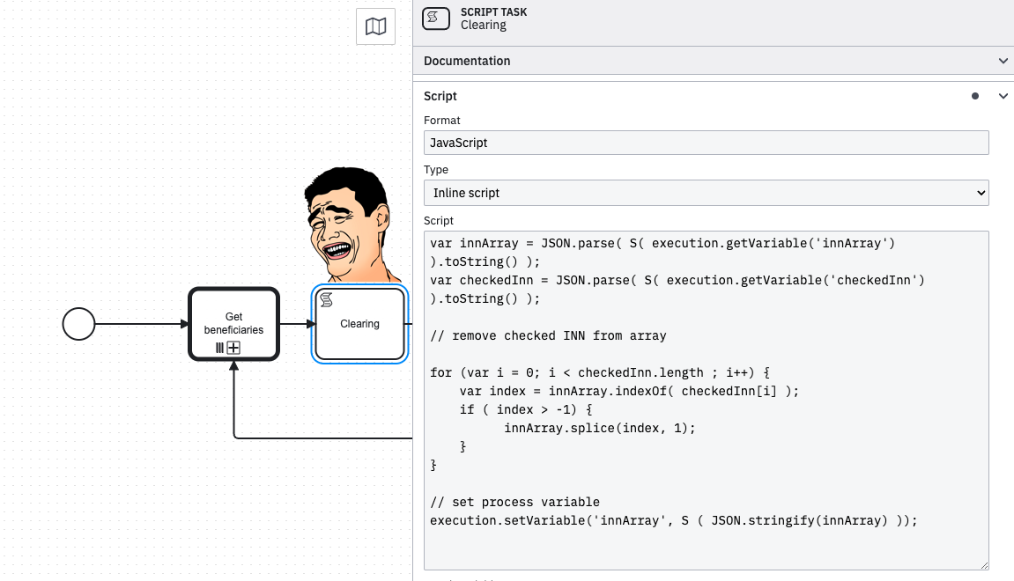Select the start event circle
The height and width of the screenshot is (581, 1014).
coord(79,324)
